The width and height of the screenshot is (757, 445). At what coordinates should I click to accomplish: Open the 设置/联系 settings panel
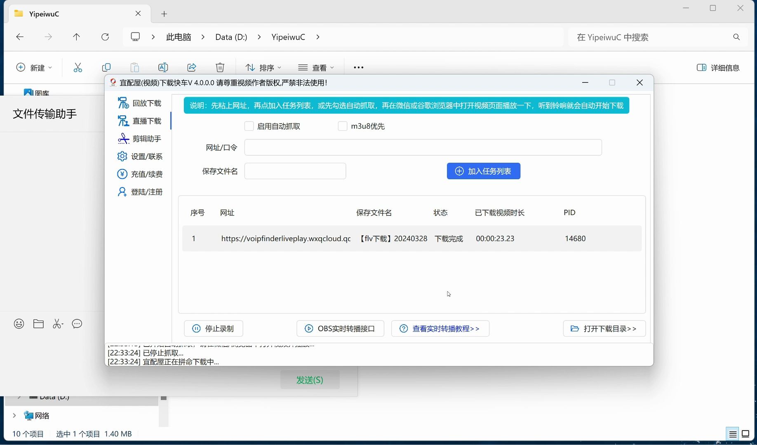tap(140, 156)
